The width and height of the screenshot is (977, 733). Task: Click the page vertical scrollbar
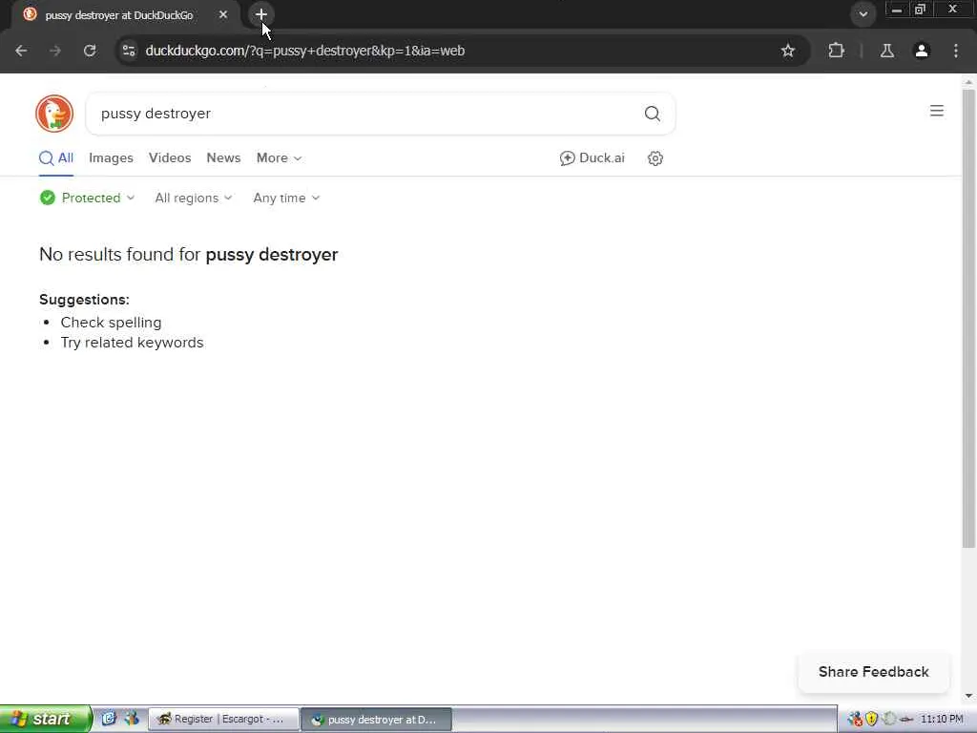pos(968,318)
